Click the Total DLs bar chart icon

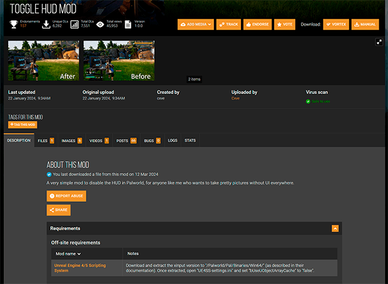[x=74, y=24]
